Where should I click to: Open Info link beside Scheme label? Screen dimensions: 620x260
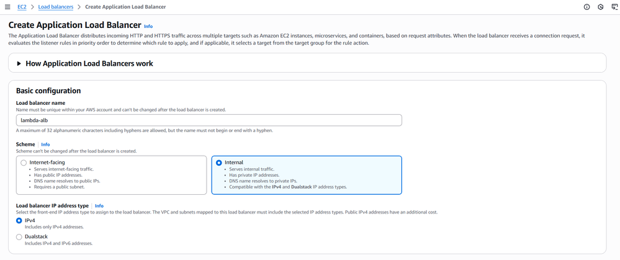(45, 144)
